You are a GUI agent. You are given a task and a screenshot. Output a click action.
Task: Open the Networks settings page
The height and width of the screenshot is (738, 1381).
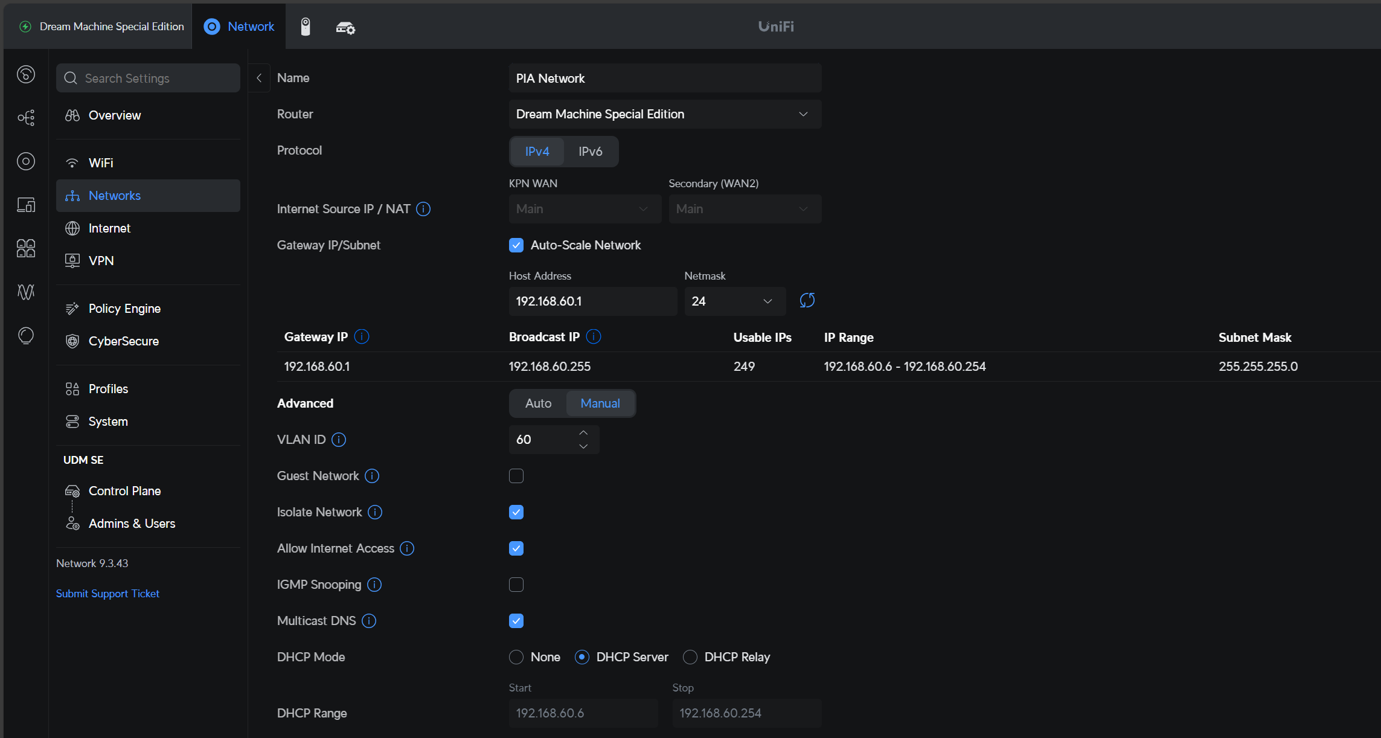point(148,196)
